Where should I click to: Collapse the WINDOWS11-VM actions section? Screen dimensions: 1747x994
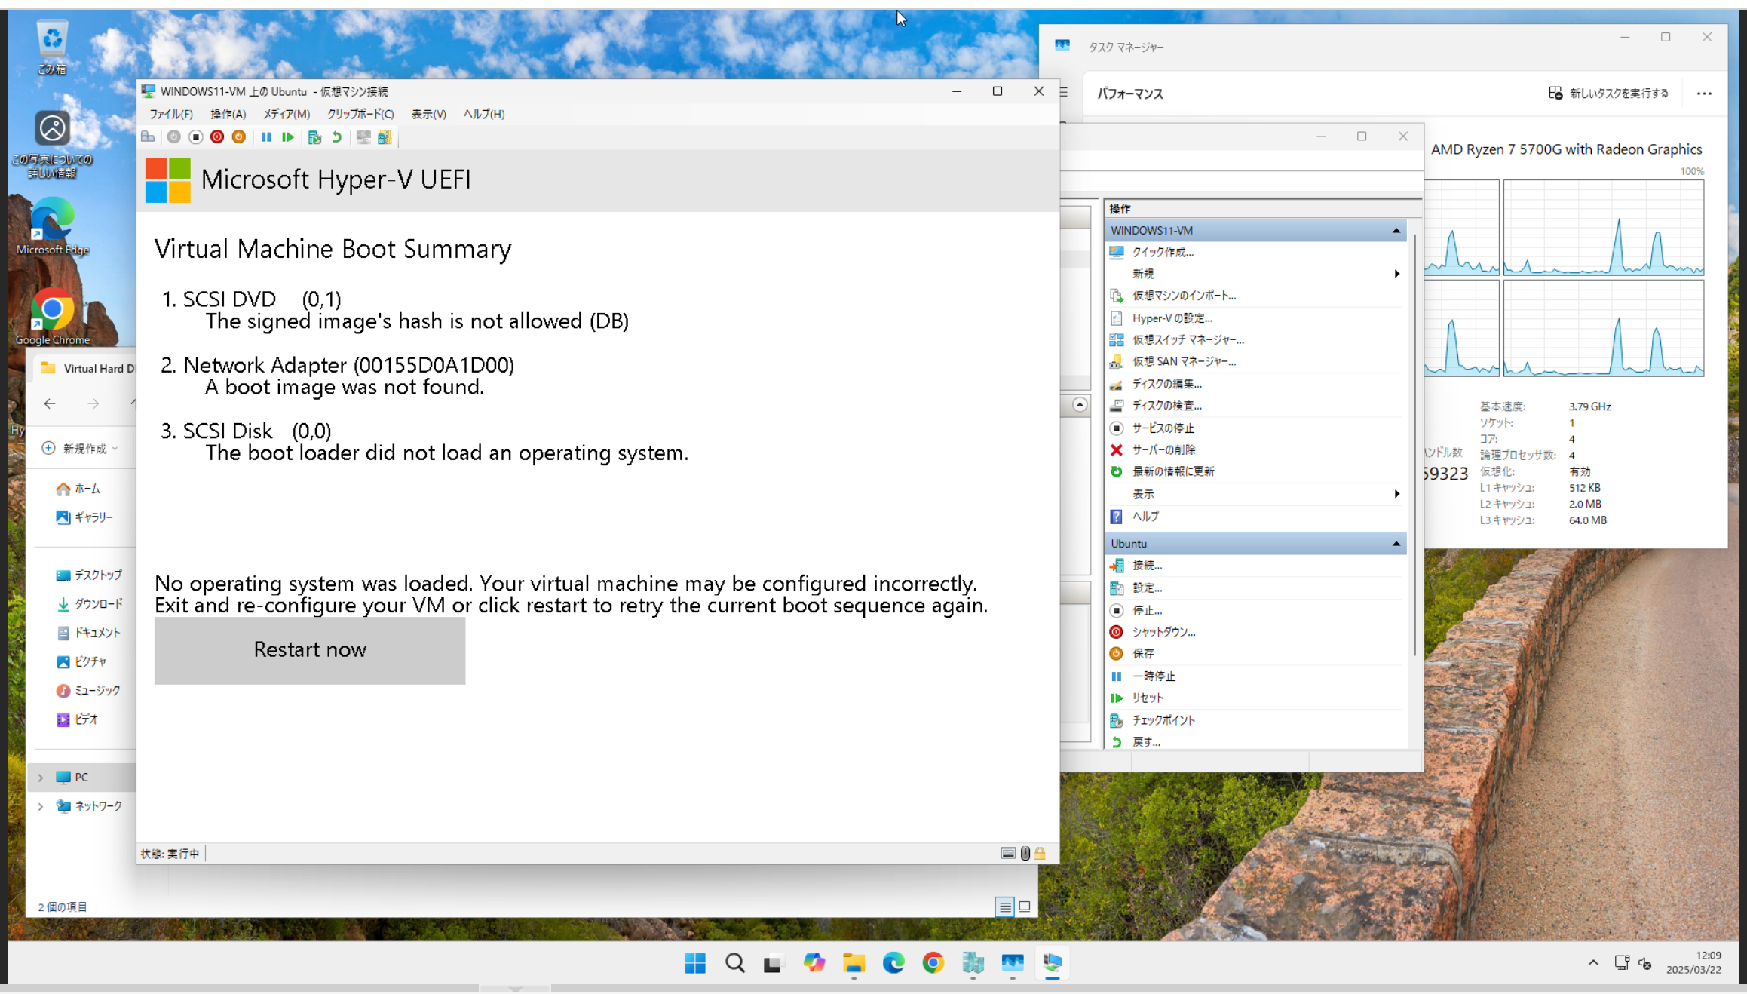coord(1396,231)
